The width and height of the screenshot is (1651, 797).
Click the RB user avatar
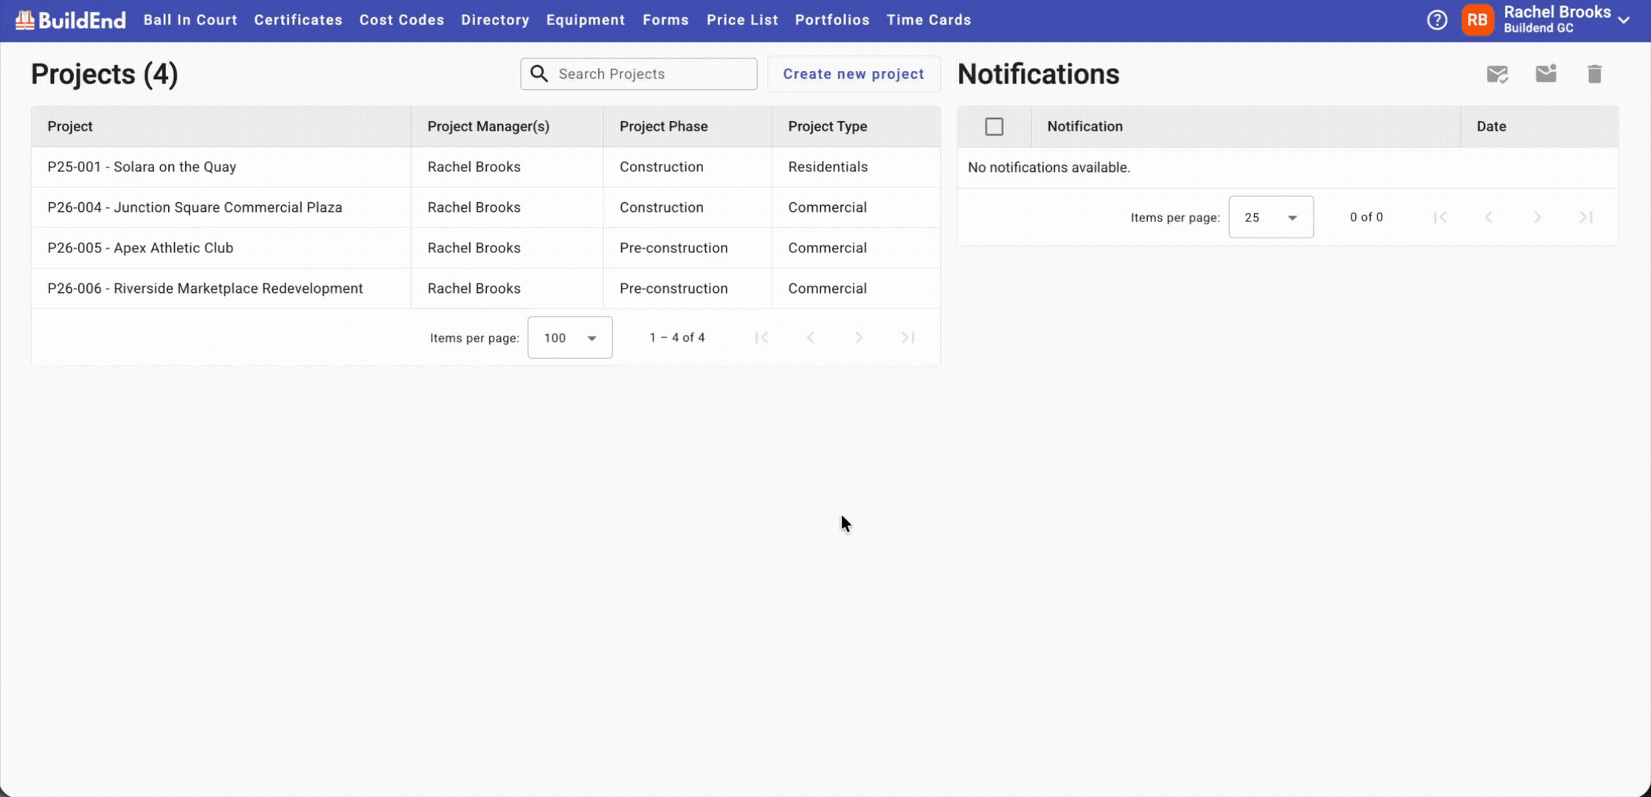coord(1477,20)
